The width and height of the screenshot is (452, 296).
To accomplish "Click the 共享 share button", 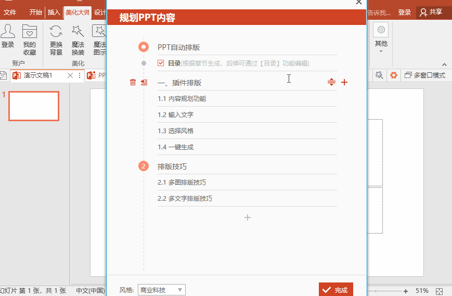I will 431,12.
